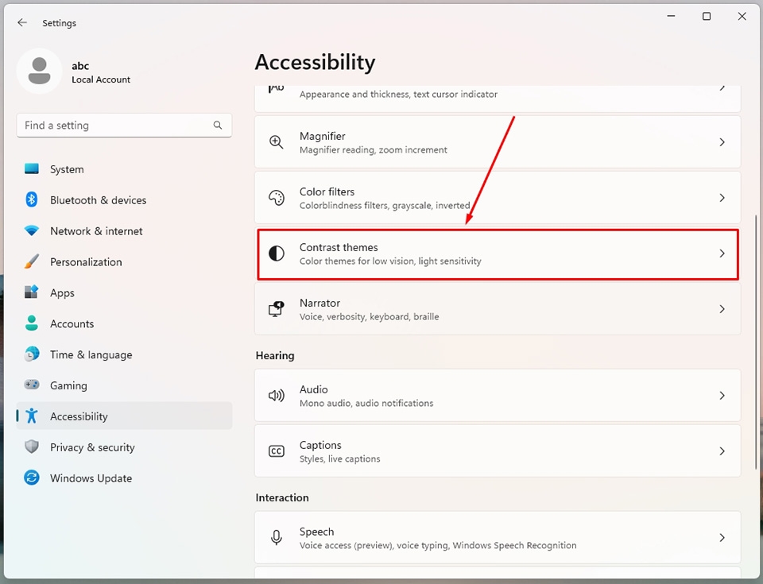Image resolution: width=763 pixels, height=584 pixels.
Task: Open the System category
Action: [x=124, y=169]
